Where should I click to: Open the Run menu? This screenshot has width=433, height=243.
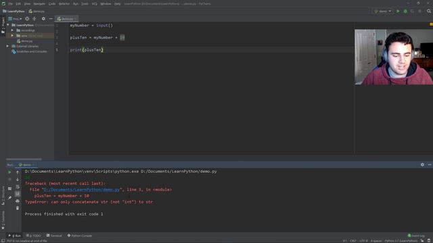pos(75,4)
